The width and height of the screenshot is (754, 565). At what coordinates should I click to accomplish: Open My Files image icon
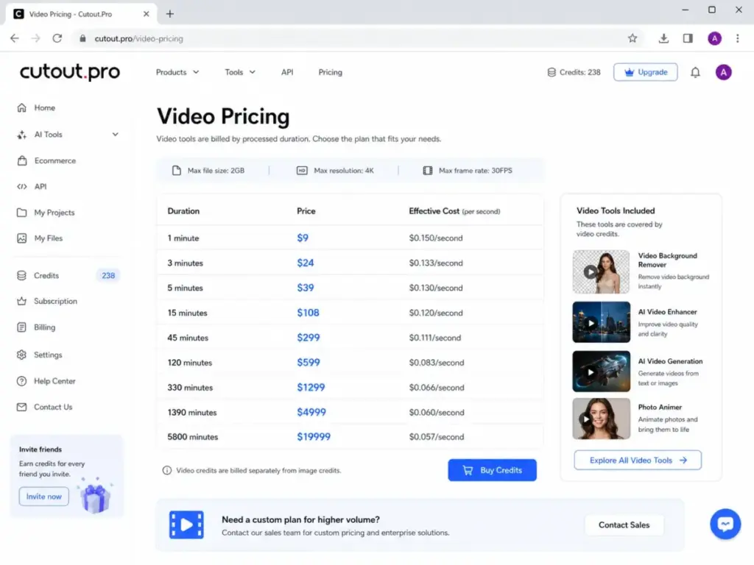21,238
